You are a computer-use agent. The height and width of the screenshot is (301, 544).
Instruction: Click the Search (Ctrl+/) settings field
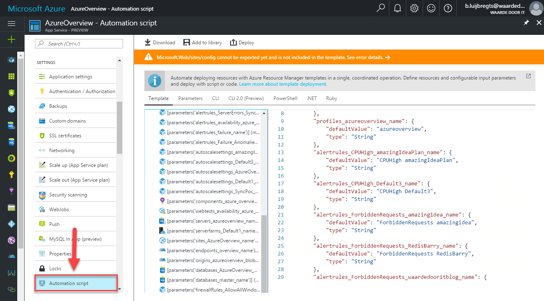pos(79,44)
